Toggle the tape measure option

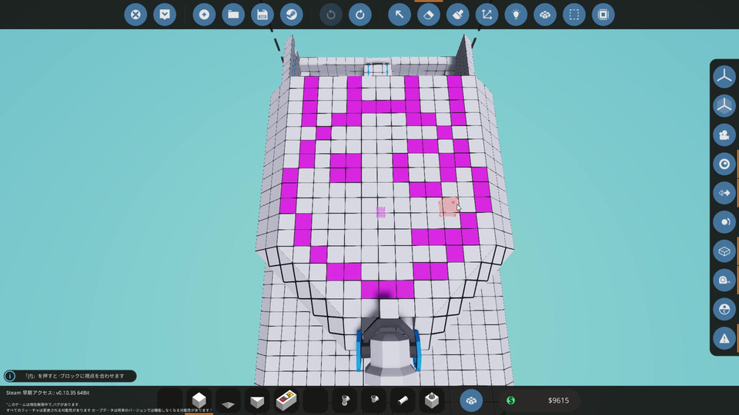pos(724,281)
